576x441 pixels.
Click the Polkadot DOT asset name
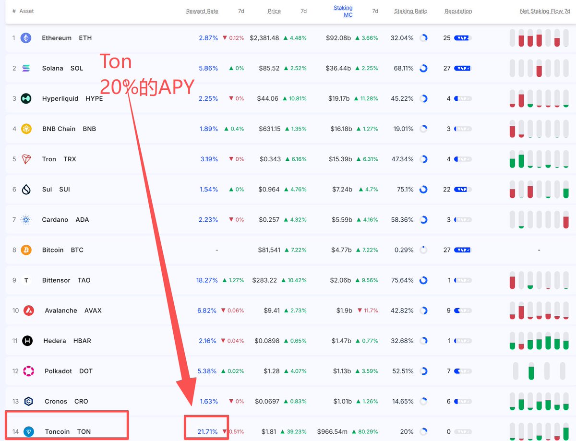(x=69, y=371)
